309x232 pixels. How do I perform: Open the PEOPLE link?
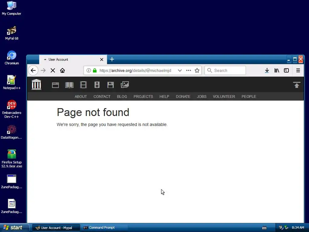[249, 96]
